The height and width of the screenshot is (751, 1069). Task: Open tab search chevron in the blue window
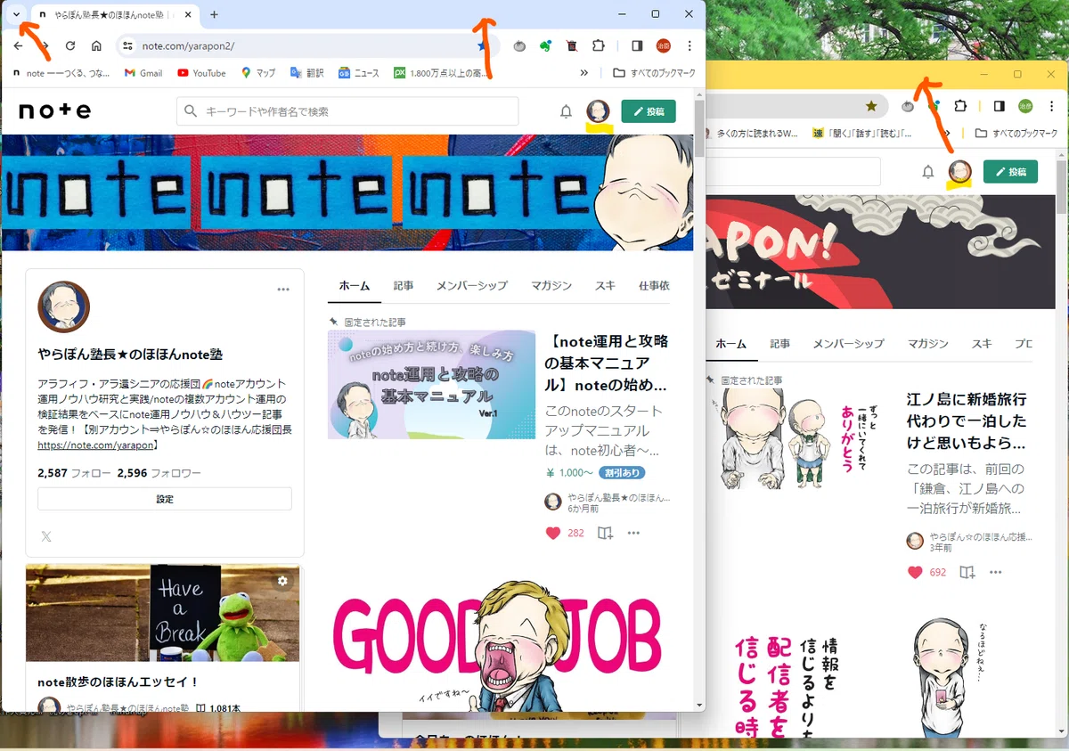(x=17, y=14)
